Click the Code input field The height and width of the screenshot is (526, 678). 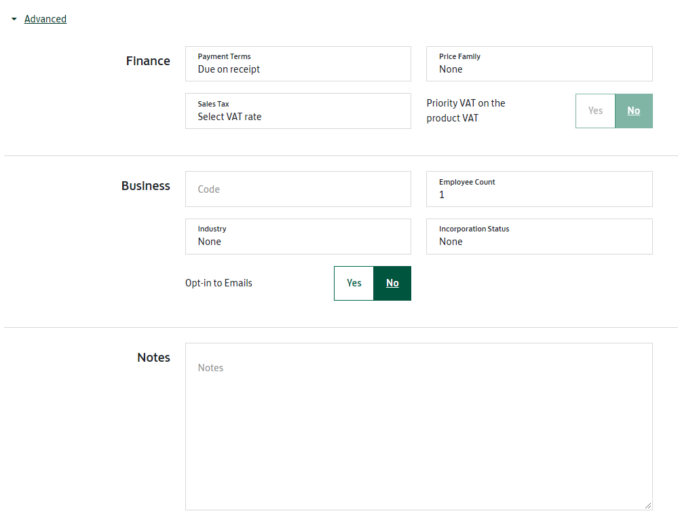point(298,189)
